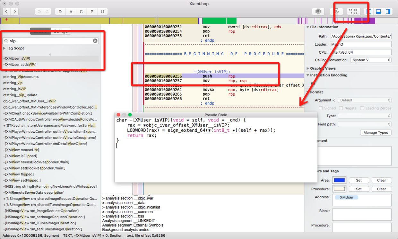The height and width of the screenshot is (239, 398).
Task: Expand the Graphic Views section
Action: tap(308, 68)
